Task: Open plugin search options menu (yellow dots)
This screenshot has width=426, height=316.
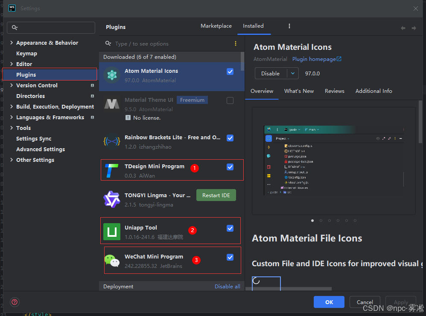Action: point(236,43)
